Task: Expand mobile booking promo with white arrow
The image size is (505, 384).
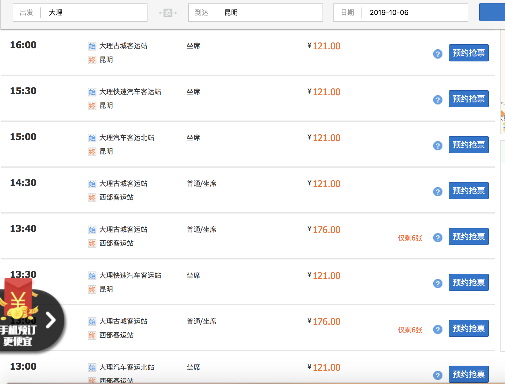Action: pos(51,320)
